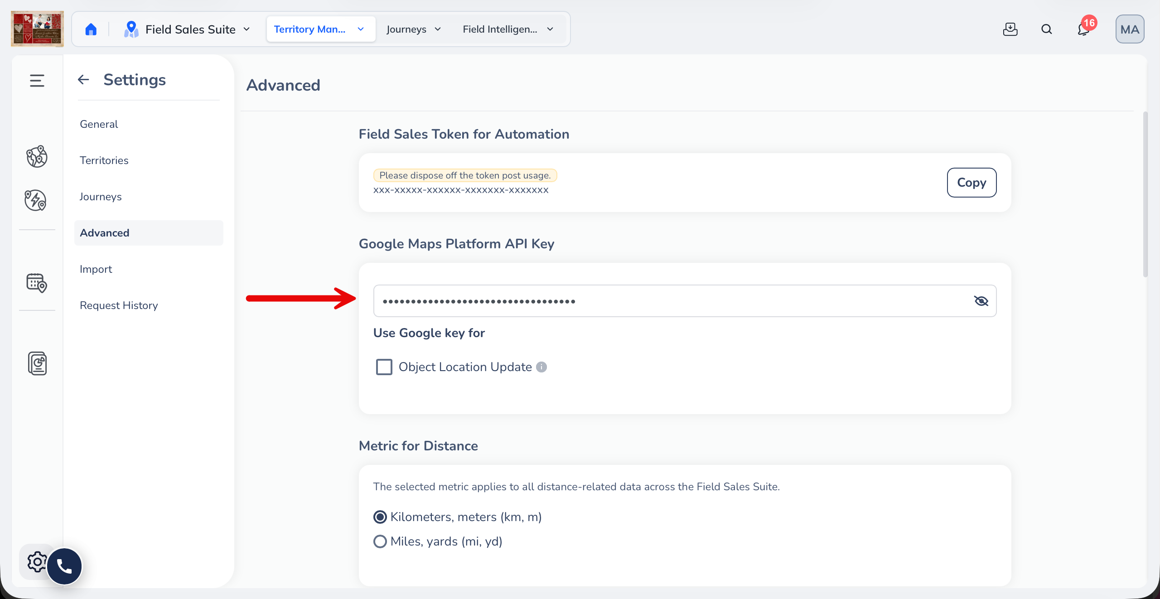Click the settings gear icon

point(37,562)
